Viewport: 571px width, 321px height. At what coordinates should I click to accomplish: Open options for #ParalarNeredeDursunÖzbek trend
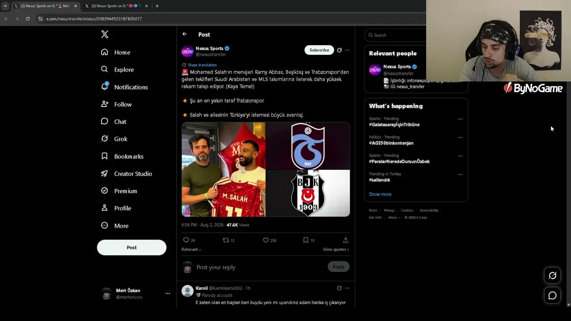pos(460,156)
